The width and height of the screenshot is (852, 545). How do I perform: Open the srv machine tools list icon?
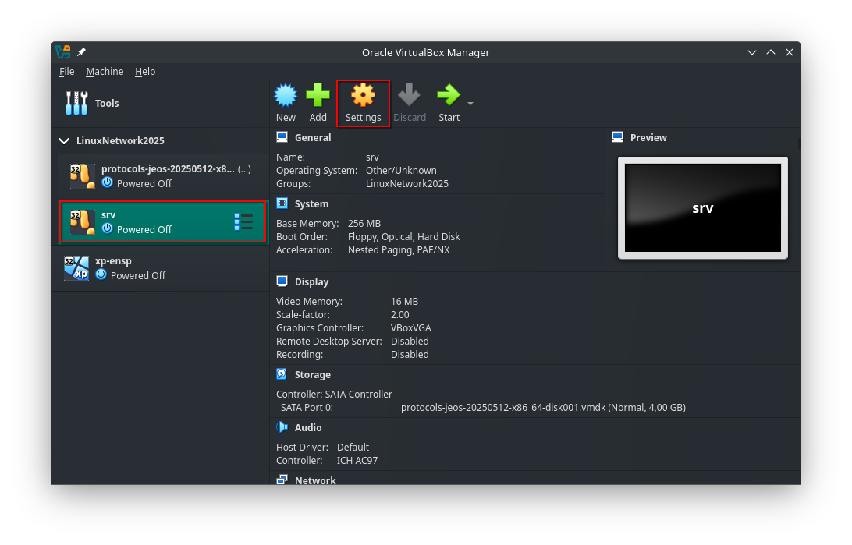(243, 221)
